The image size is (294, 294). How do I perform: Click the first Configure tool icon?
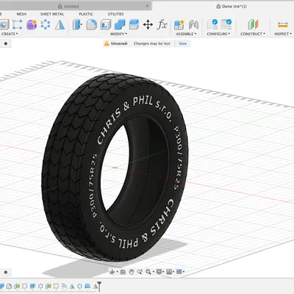pyautogui.click(x=212, y=24)
